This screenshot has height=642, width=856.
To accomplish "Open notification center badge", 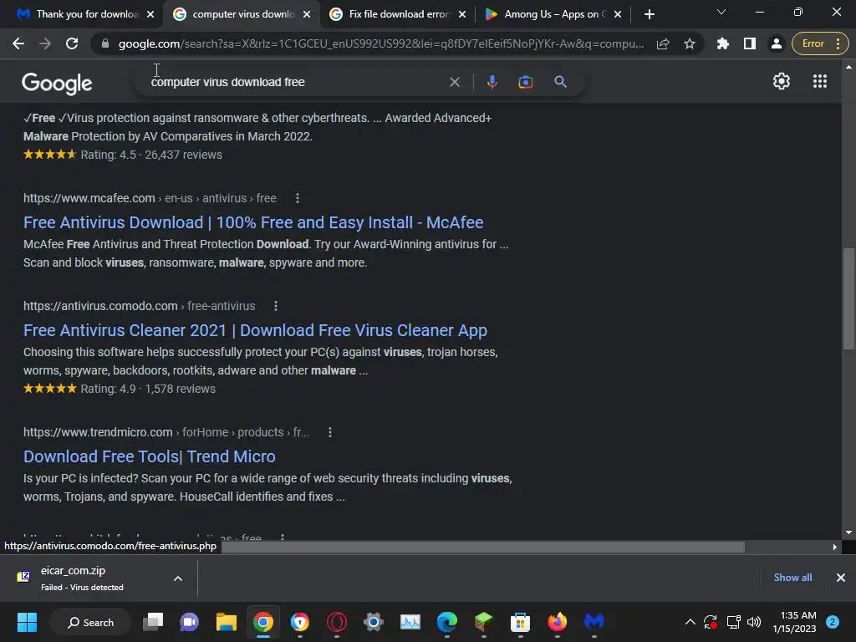I will (x=833, y=622).
